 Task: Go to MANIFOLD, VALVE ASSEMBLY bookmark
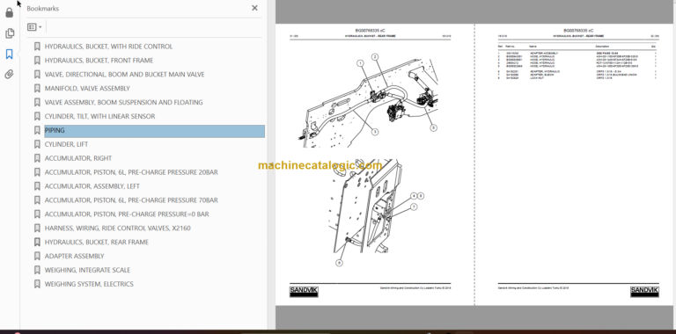tap(87, 88)
